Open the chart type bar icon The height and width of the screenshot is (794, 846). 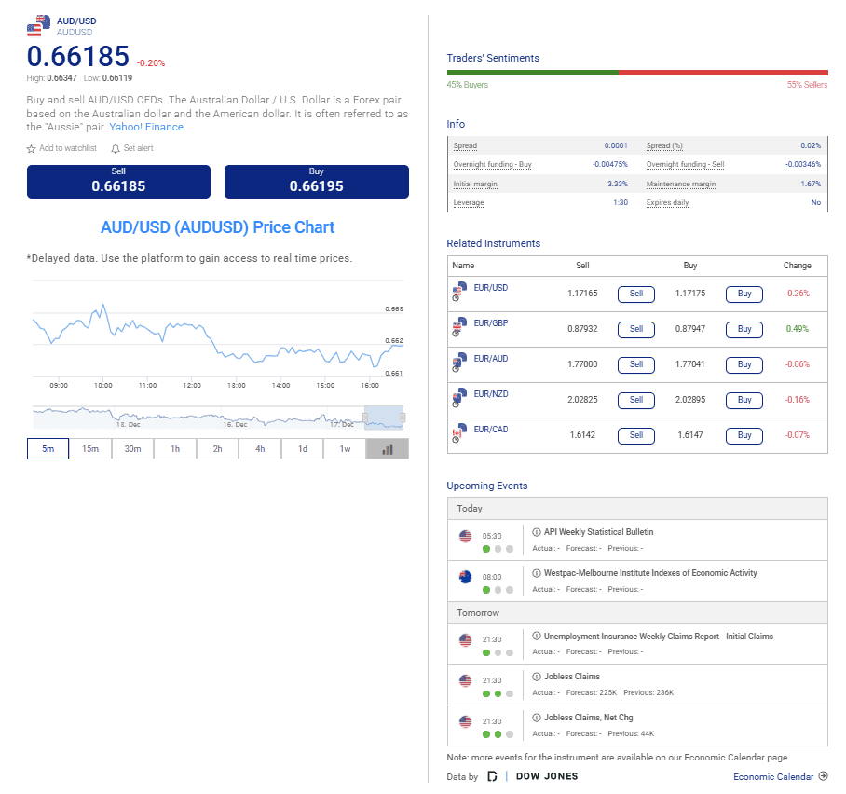pyautogui.click(x=388, y=449)
